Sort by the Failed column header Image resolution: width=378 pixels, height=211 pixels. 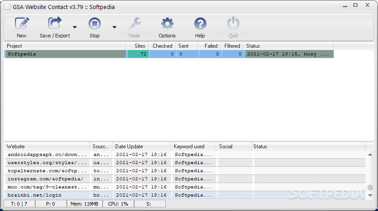pyautogui.click(x=210, y=46)
